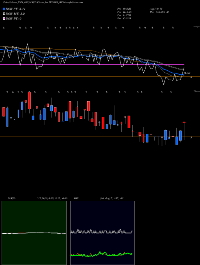Viewport: 200px width, 265px height.
Task: Click the tallest red candlestick near the left
Action: coord(30,101)
